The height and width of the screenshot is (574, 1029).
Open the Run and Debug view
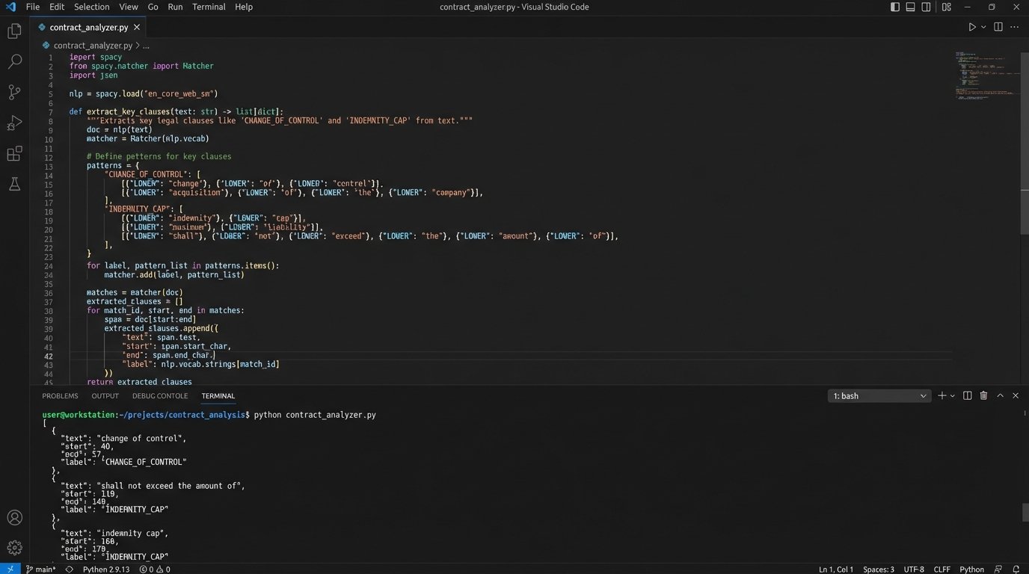[14, 123]
